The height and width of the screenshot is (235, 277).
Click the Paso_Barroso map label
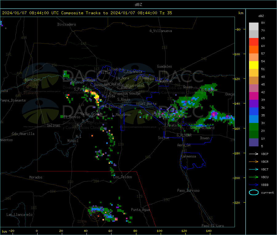(x=188, y=191)
